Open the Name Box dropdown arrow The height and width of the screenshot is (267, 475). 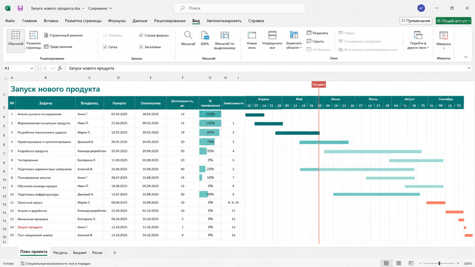point(32,68)
